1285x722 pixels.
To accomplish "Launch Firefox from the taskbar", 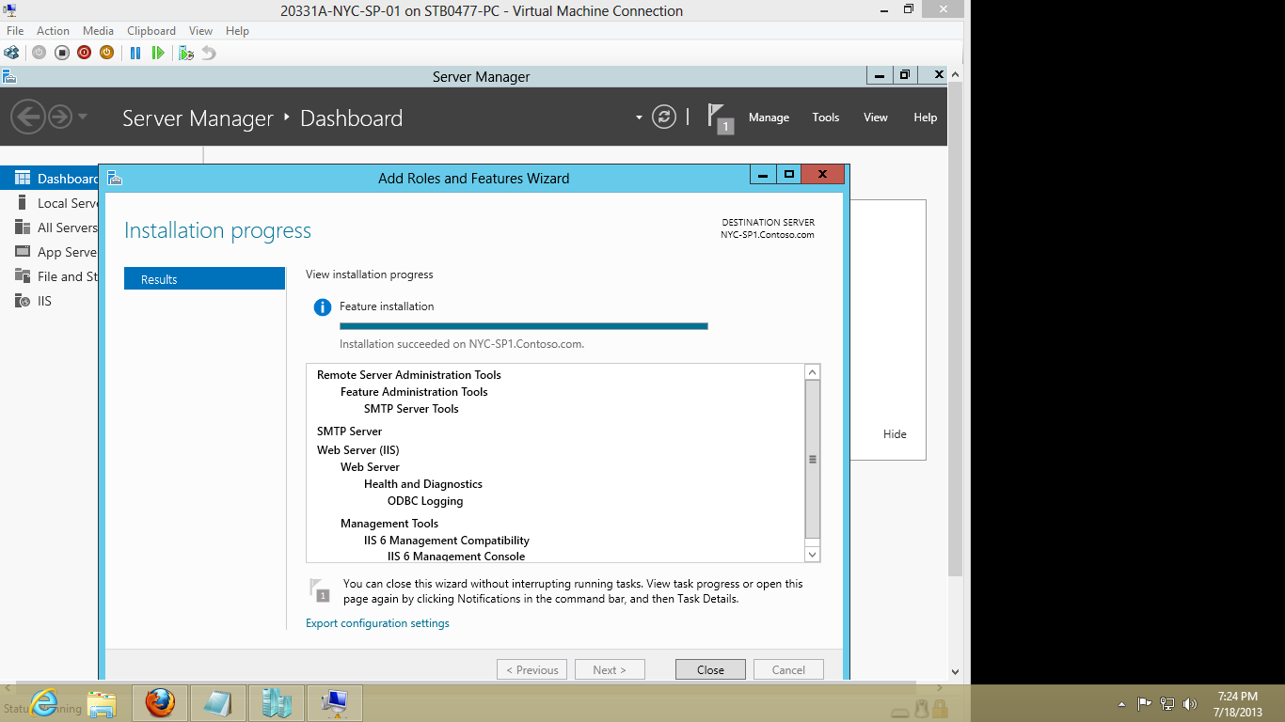I will pyautogui.click(x=160, y=703).
